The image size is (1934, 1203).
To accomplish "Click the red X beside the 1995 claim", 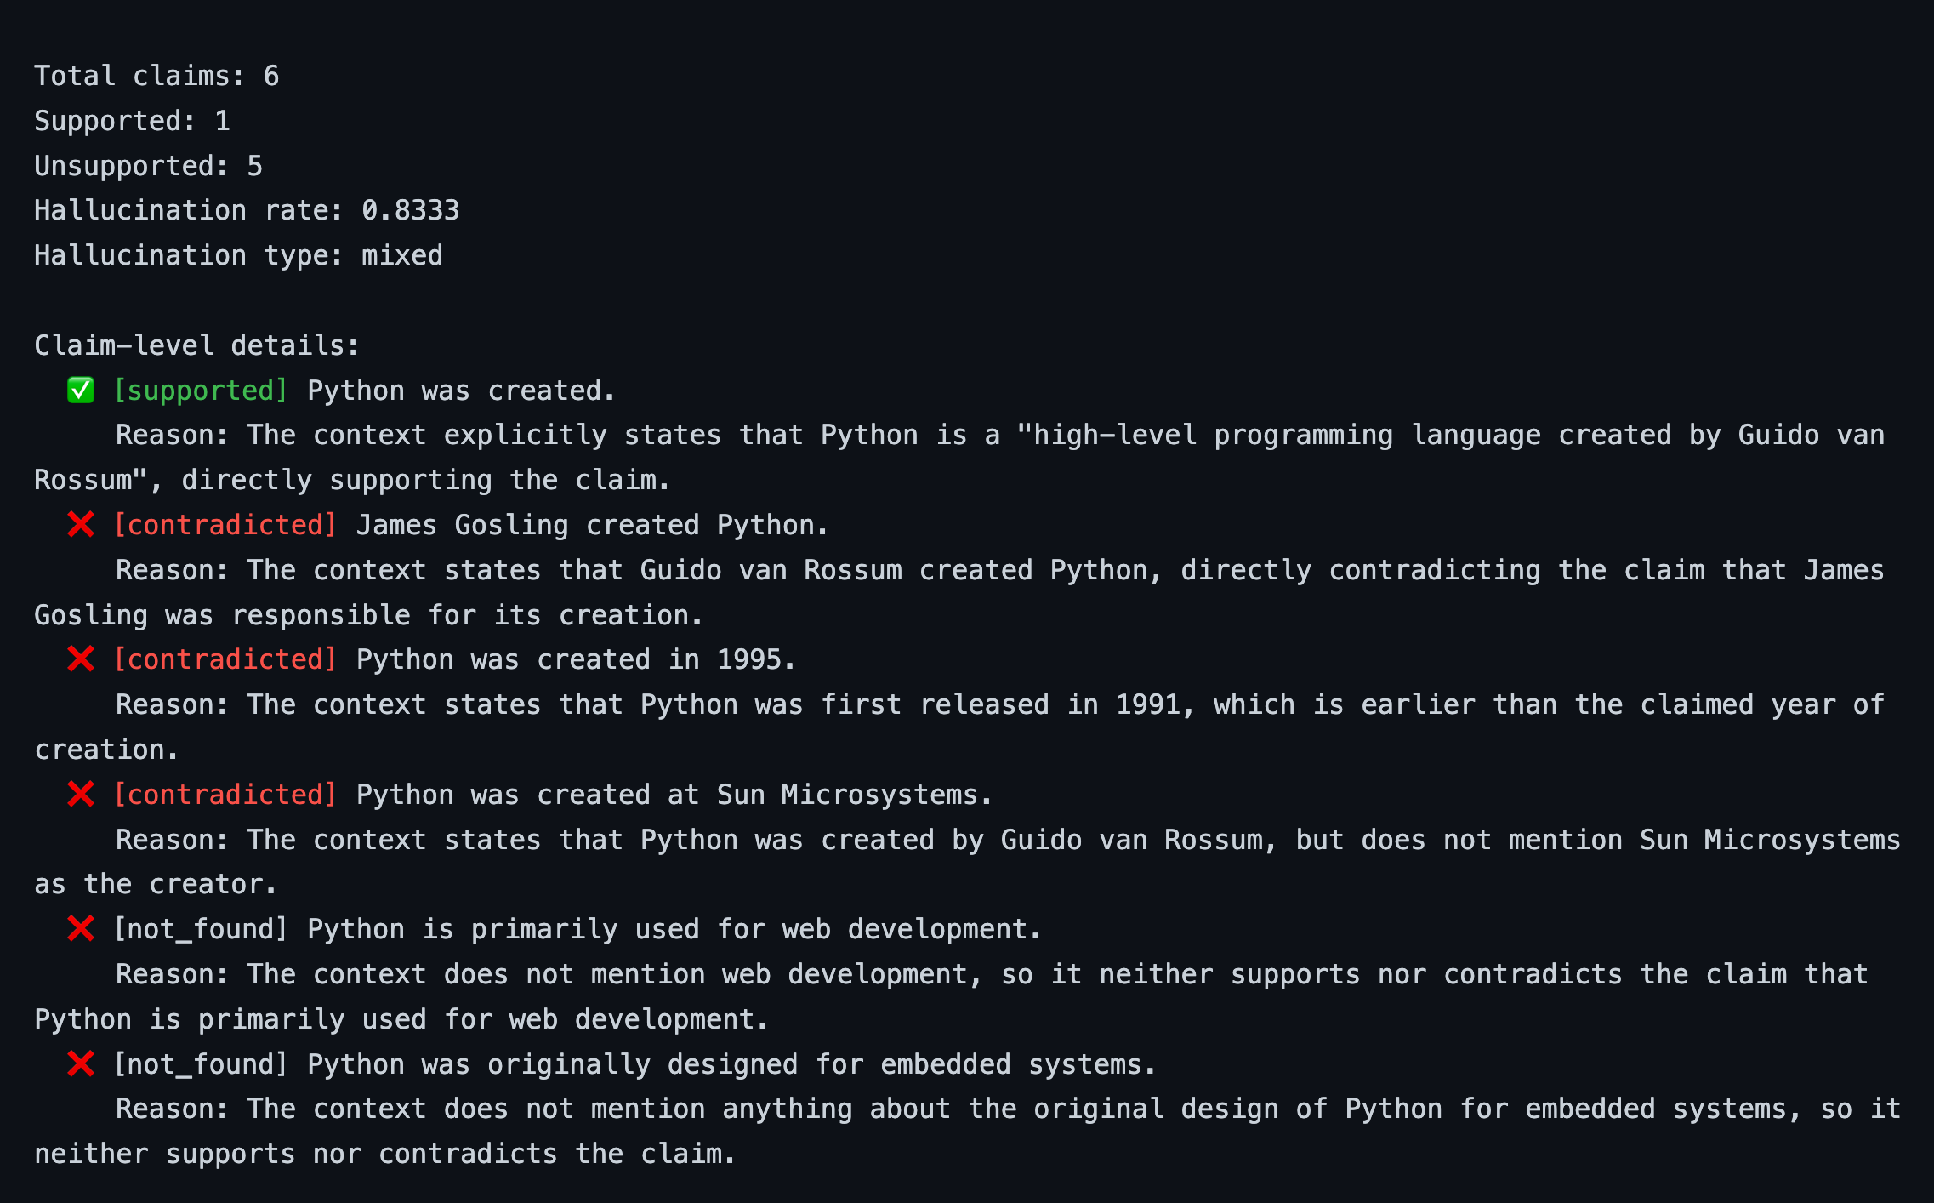I will tap(81, 659).
